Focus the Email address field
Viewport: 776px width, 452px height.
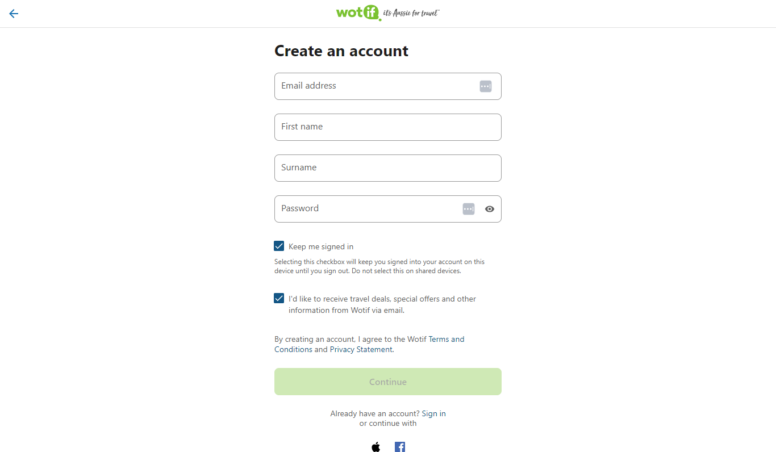pyautogui.click(x=388, y=86)
